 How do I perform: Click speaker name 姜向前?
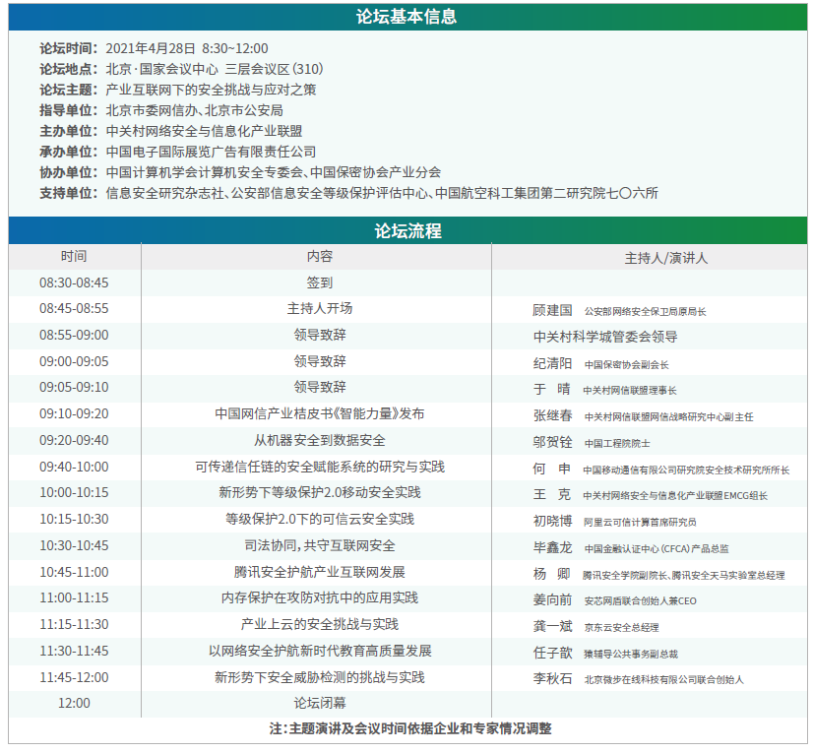pyautogui.click(x=552, y=599)
